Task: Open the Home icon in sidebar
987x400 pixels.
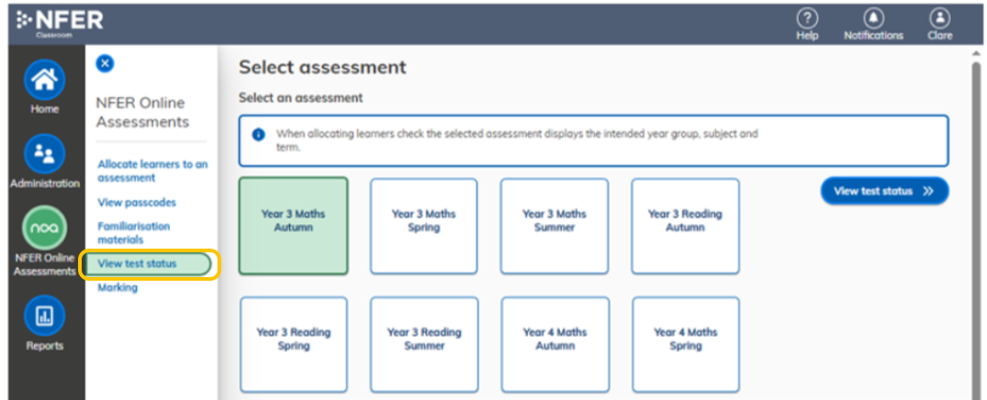Action: pos(44,80)
